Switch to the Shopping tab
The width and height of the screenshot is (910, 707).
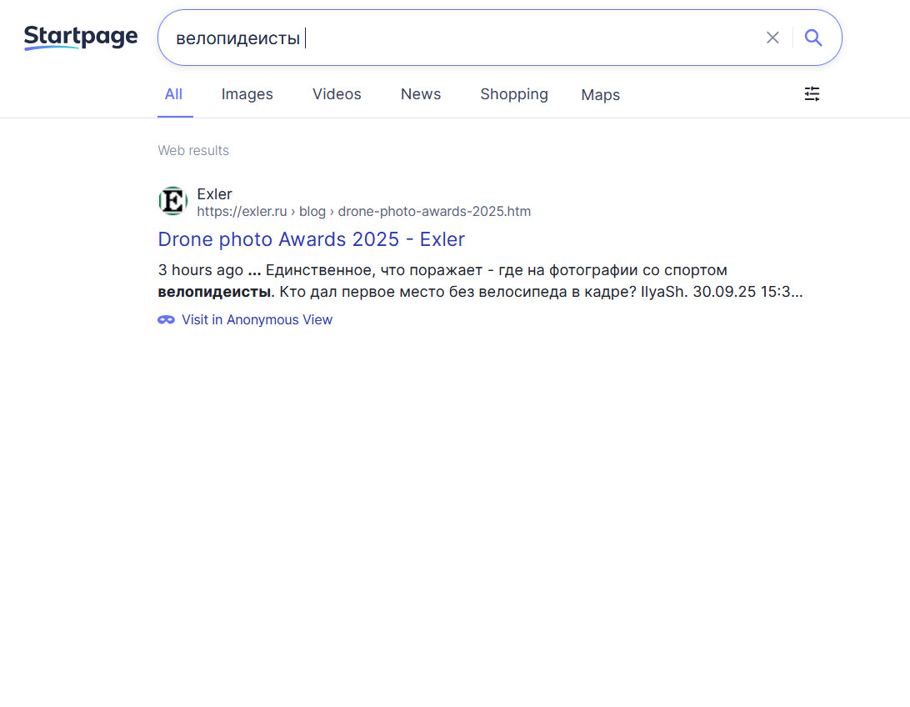[514, 94]
